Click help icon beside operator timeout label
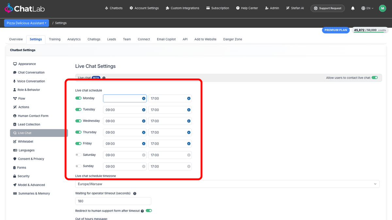This screenshot has width=392, height=220. (135, 193)
